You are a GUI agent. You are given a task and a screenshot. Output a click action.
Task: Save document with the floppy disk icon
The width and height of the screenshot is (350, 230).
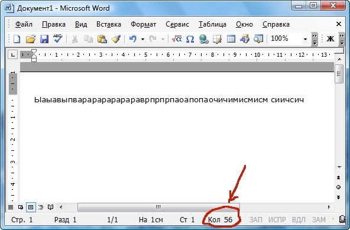44,39
